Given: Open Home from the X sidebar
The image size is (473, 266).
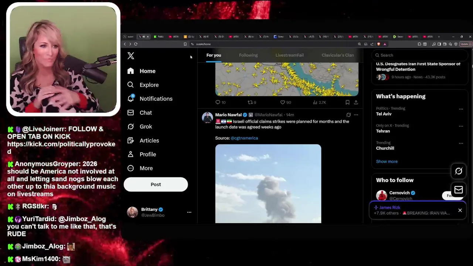Looking at the screenshot, I should pos(142,71).
